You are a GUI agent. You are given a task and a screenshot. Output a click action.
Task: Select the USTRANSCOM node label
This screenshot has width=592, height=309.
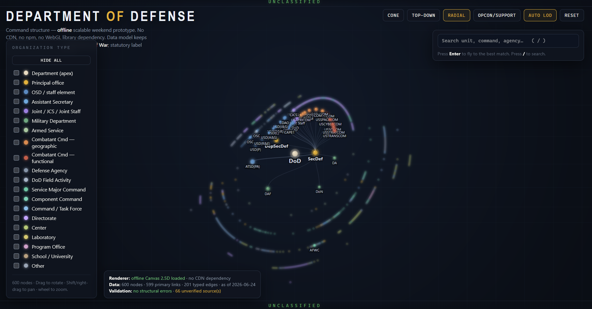pos(334,136)
